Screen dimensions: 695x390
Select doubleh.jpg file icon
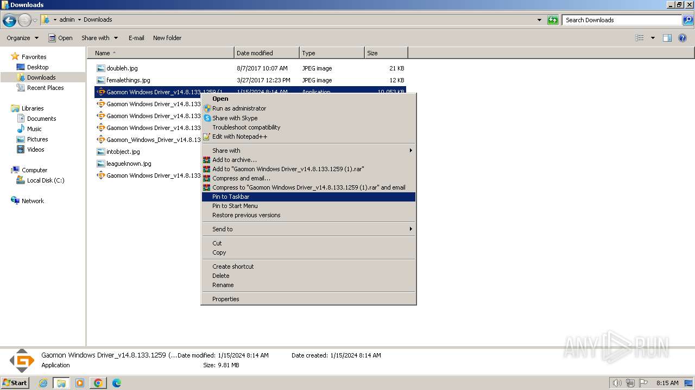100,68
